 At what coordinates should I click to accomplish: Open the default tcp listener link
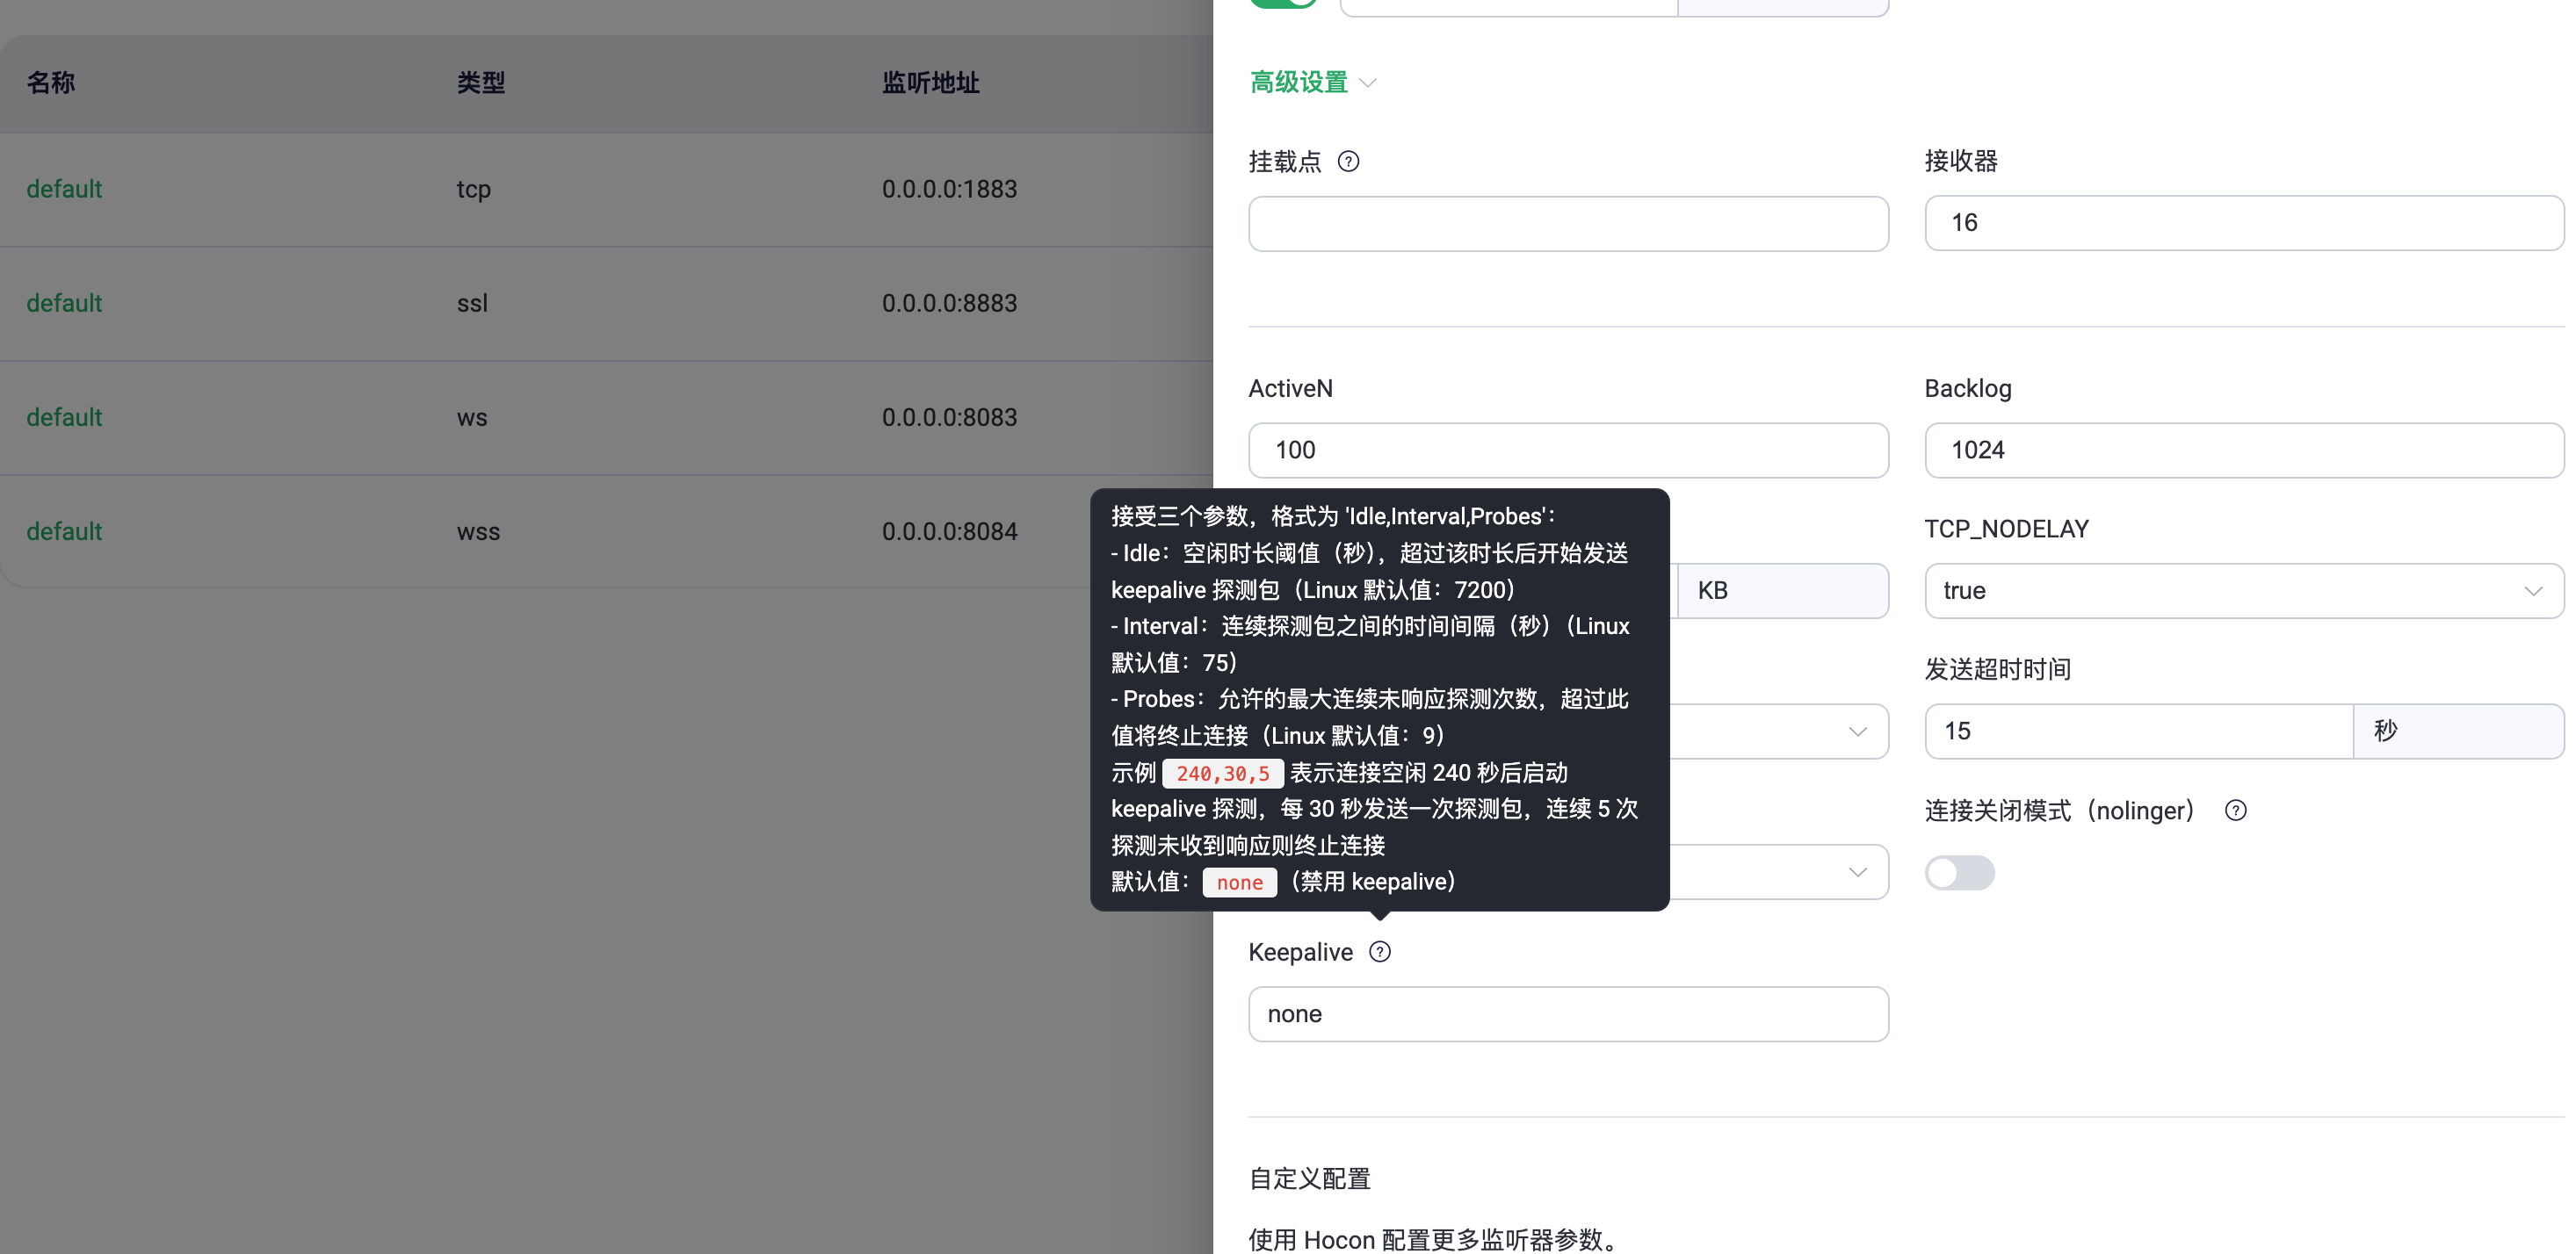(x=64, y=189)
